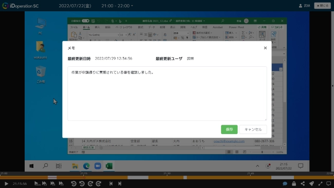334x188 pixels.
Task: Click the lock icon in player bar
Action: pos(294,183)
